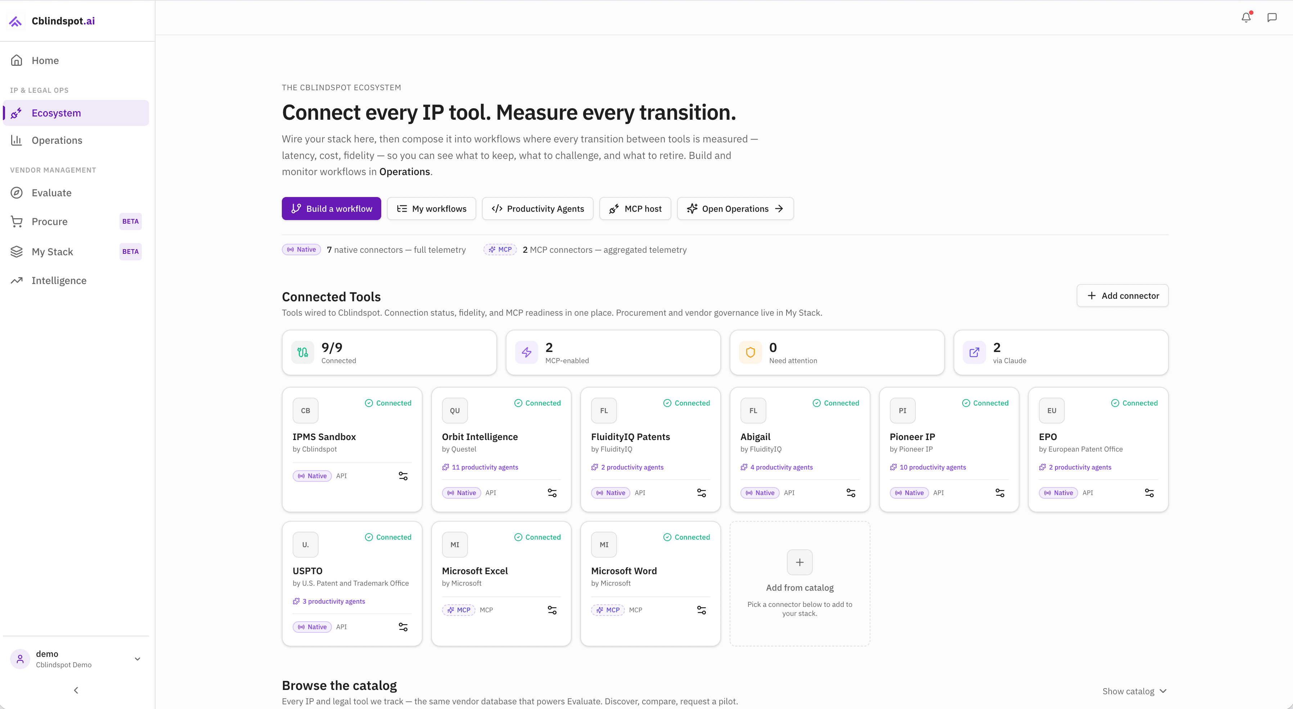Open settings for EPO connector

click(x=1149, y=493)
